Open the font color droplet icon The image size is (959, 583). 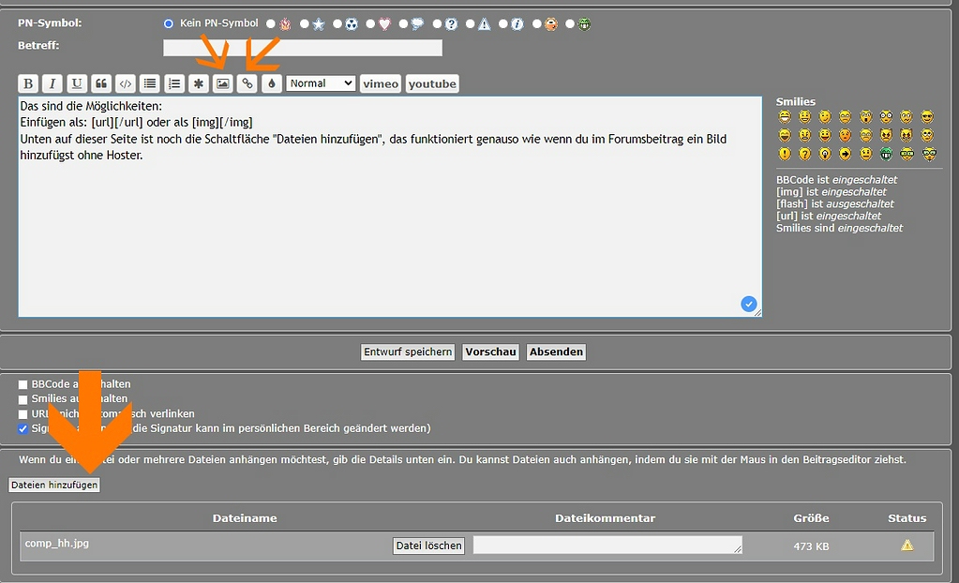point(271,83)
